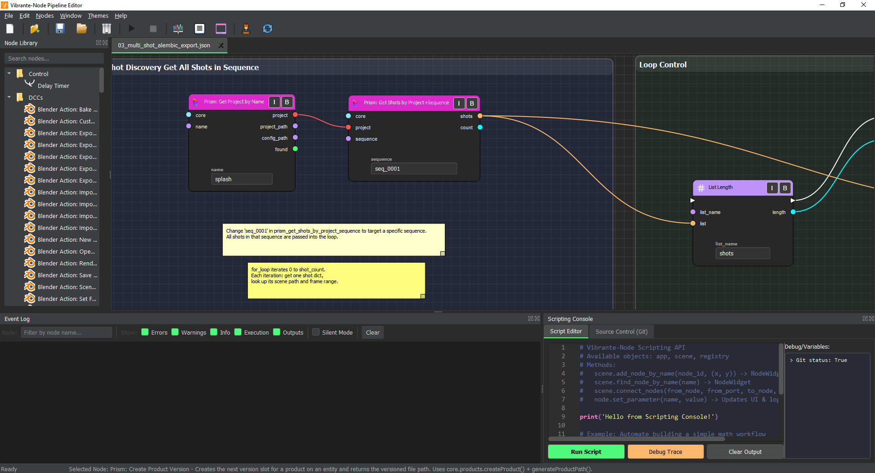The image size is (875, 473).
Task: Click I button on List Length node
Action: pyautogui.click(x=772, y=188)
